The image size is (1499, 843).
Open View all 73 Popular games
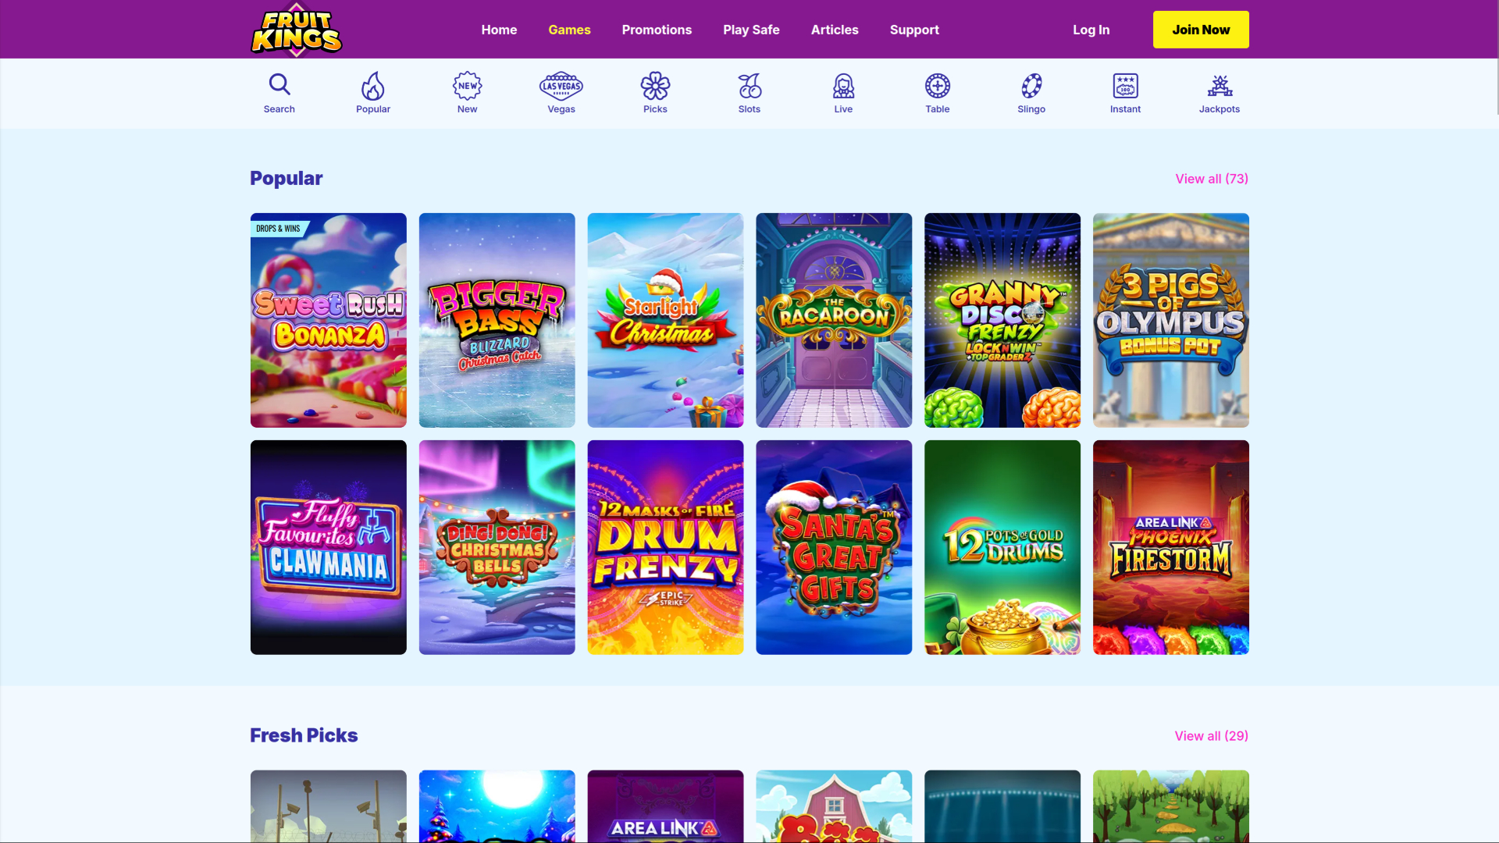[1211, 178]
